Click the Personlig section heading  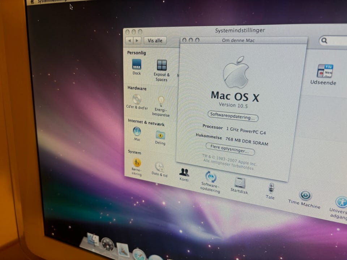[x=136, y=53]
